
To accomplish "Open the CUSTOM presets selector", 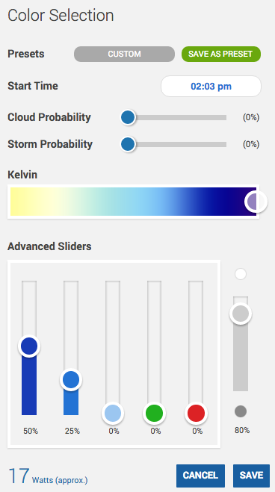I will pyautogui.click(x=124, y=54).
